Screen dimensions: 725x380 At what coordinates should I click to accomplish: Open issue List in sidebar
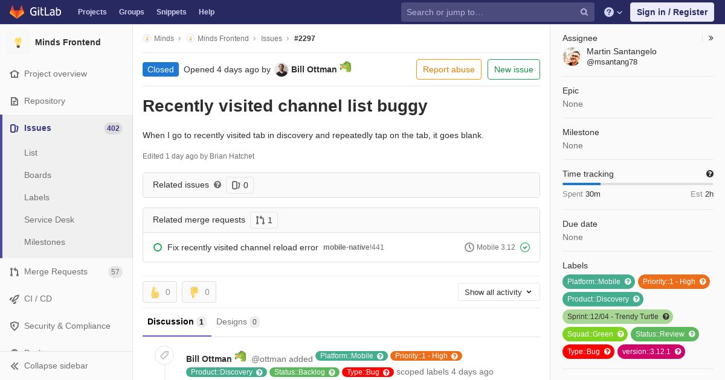(31, 153)
